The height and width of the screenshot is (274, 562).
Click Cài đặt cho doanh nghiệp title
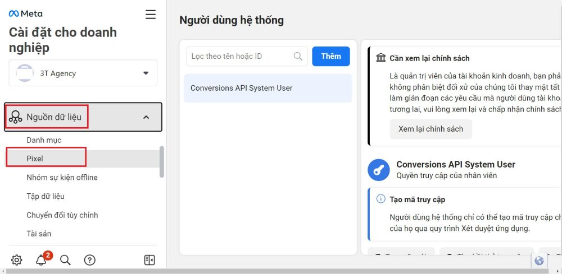(63, 40)
